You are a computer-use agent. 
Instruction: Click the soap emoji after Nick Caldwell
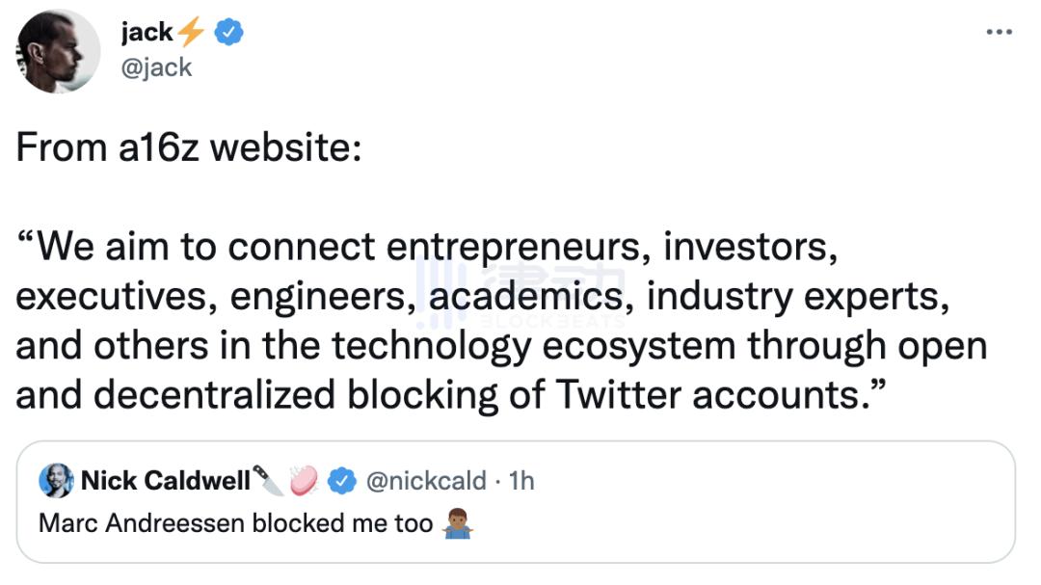304,479
